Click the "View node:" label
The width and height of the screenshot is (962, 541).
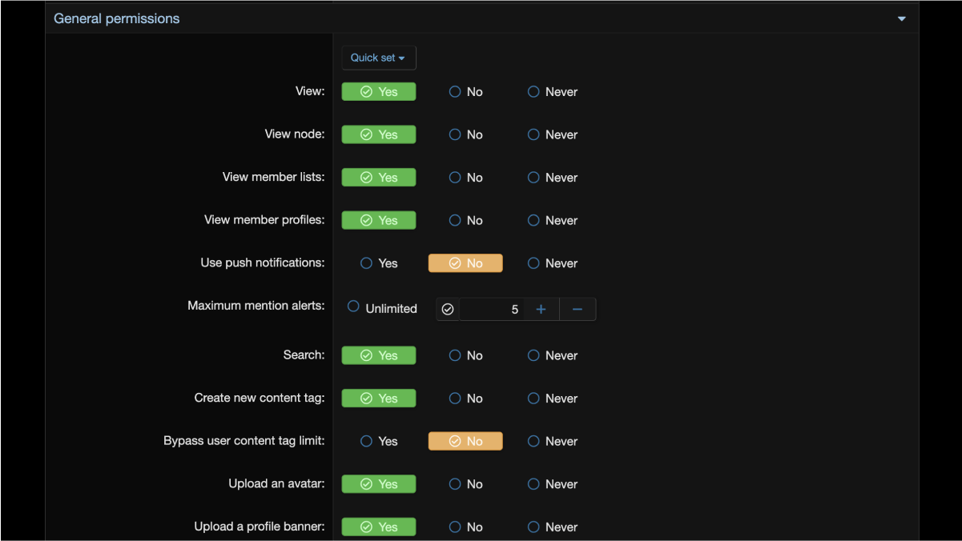click(295, 134)
